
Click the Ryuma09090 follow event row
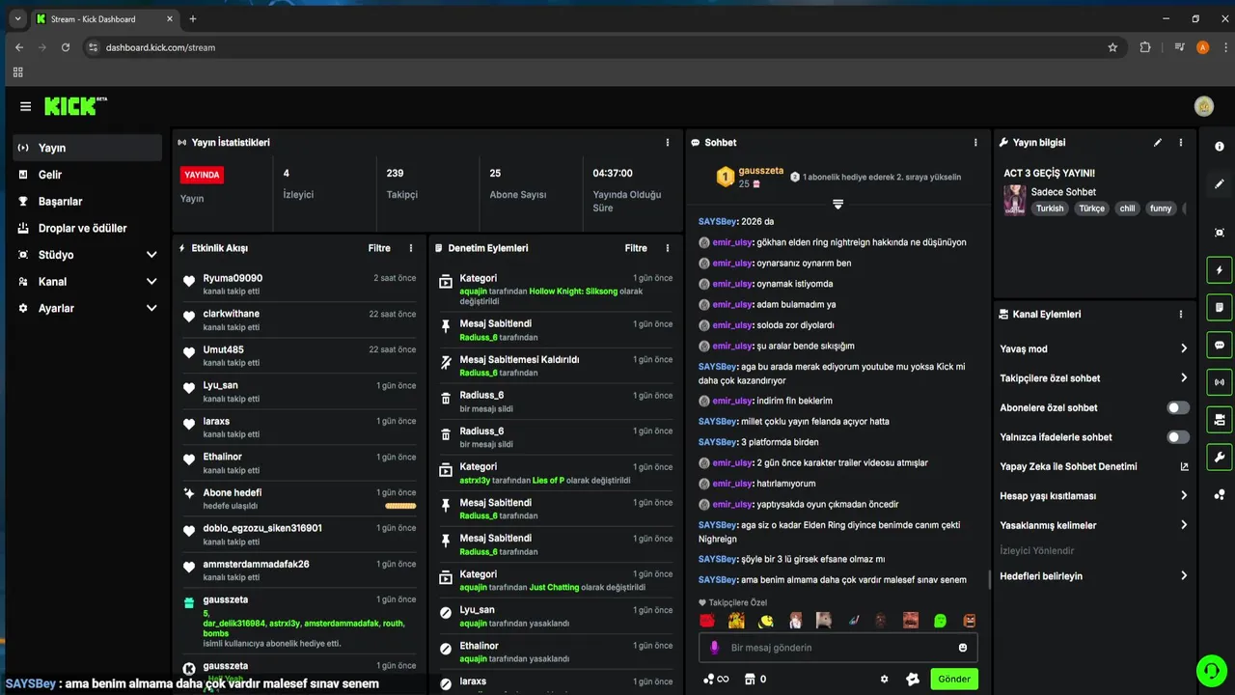[299, 284]
